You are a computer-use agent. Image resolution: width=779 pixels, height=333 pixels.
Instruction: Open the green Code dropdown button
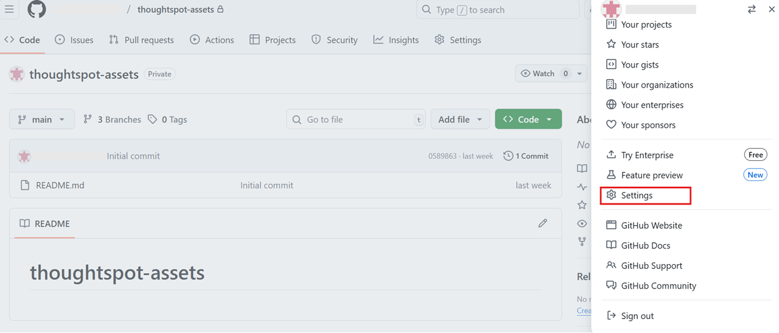[x=528, y=119]
